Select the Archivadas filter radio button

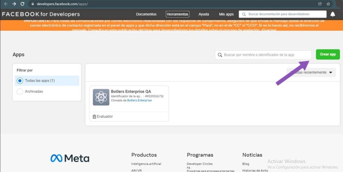click(x=20, y=92)
